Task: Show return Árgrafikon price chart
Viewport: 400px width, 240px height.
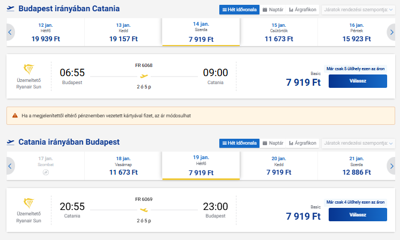Action: [303, 143]
